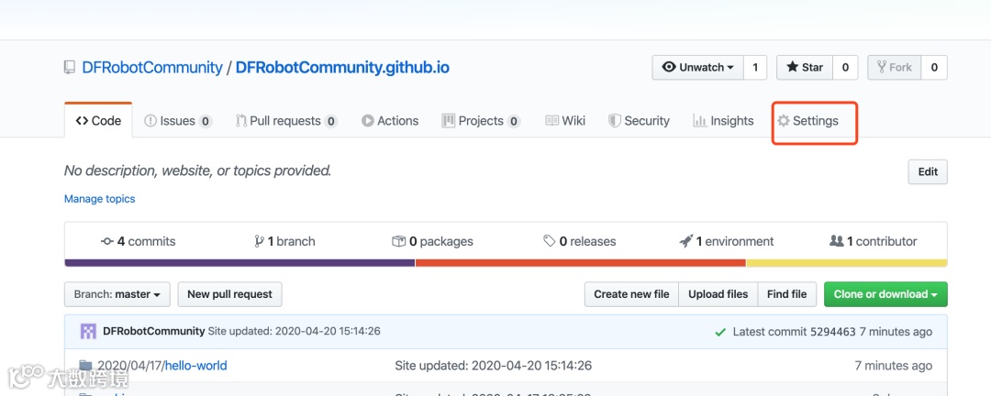The height and width of the screenshot is (396, 991).
Task: Click Upload files button
Action: (x=718, y=294)
